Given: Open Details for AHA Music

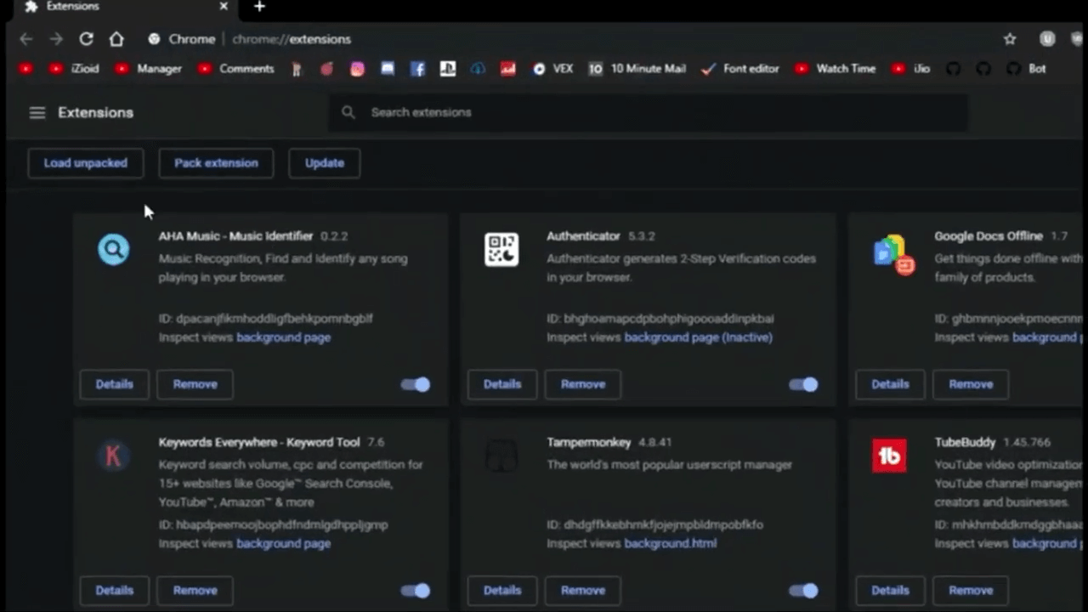Looking at the screenshot, I should (x=115, y=384).
